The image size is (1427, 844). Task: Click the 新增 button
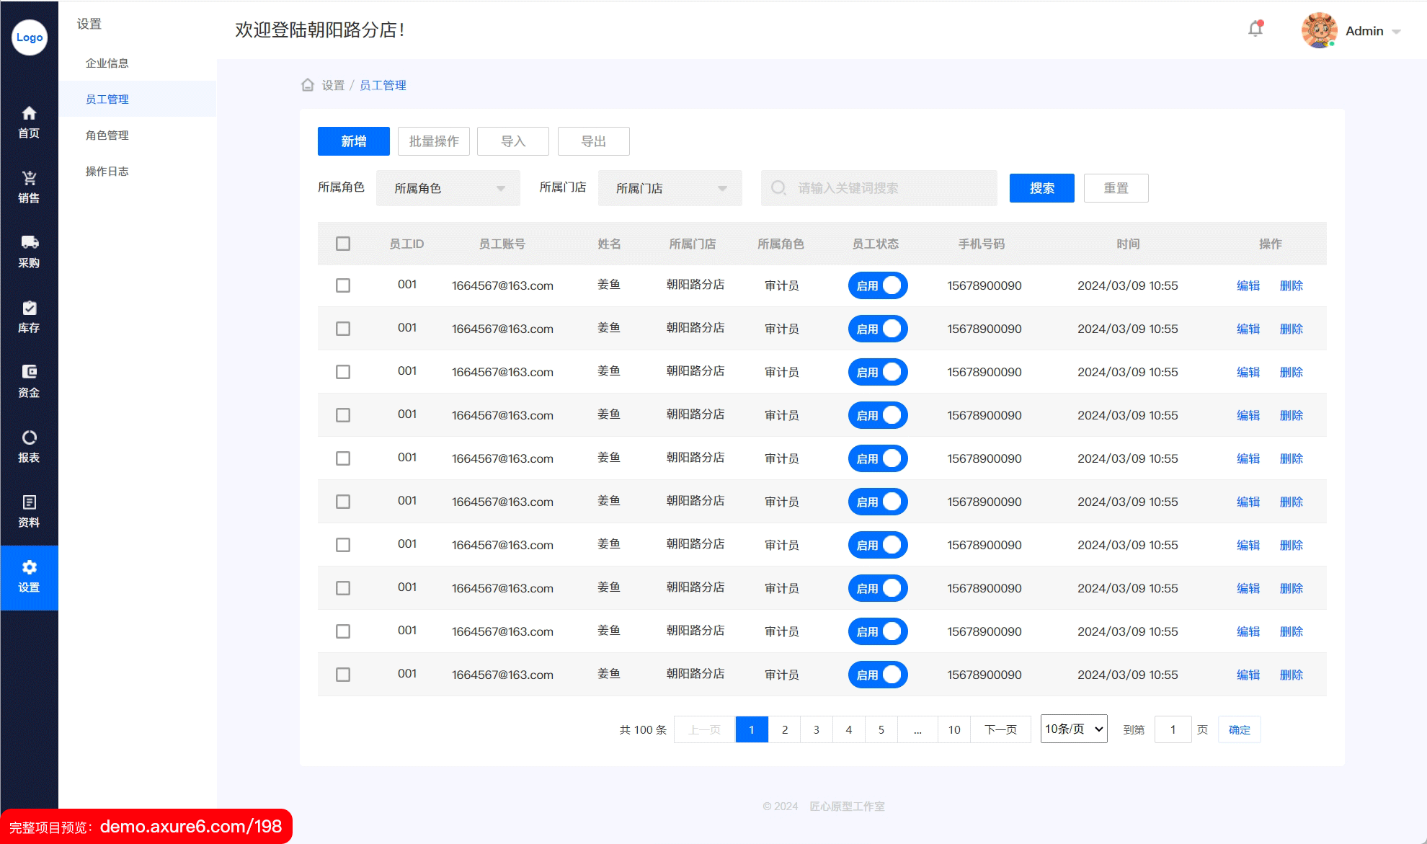[x=354, y=141]
